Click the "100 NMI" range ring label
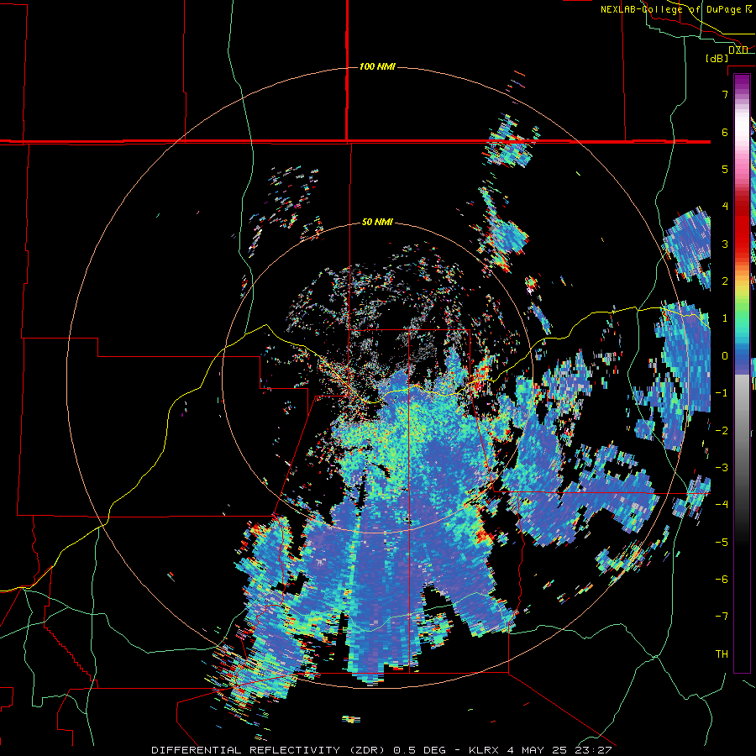Image resolution: width=756 pixels, height=756 pixels. tap(377, 66)
